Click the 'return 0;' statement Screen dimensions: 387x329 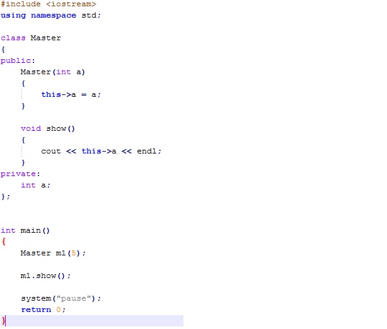coord(43,309)
